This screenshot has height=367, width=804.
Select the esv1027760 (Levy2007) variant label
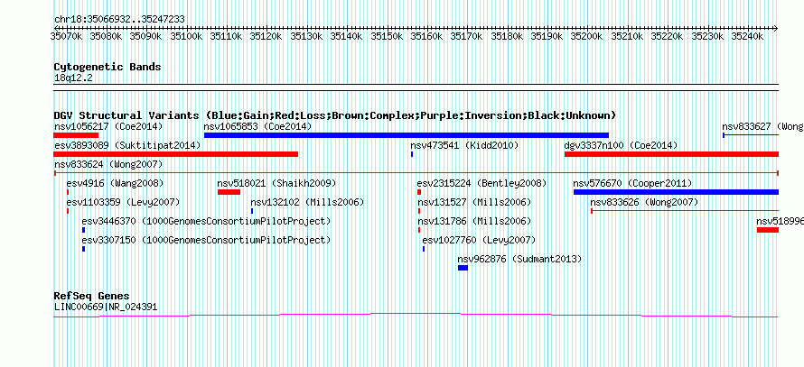479,240
